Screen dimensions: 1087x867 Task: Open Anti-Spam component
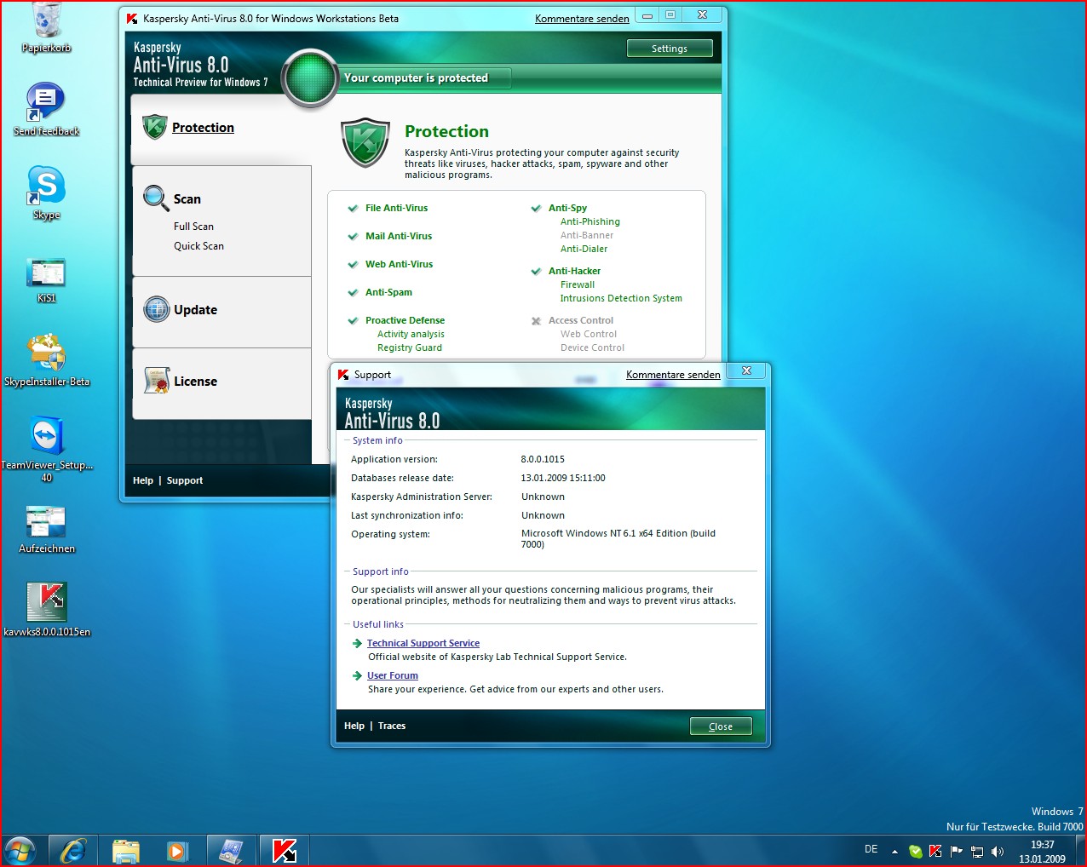[x=388, y=292]
